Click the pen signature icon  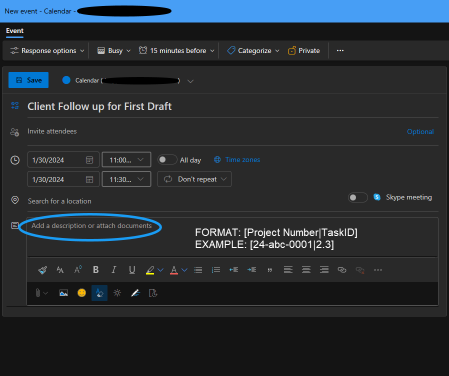coord(135,293)
